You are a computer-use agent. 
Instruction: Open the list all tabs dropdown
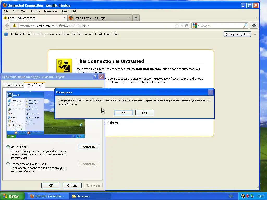(257, 17)
